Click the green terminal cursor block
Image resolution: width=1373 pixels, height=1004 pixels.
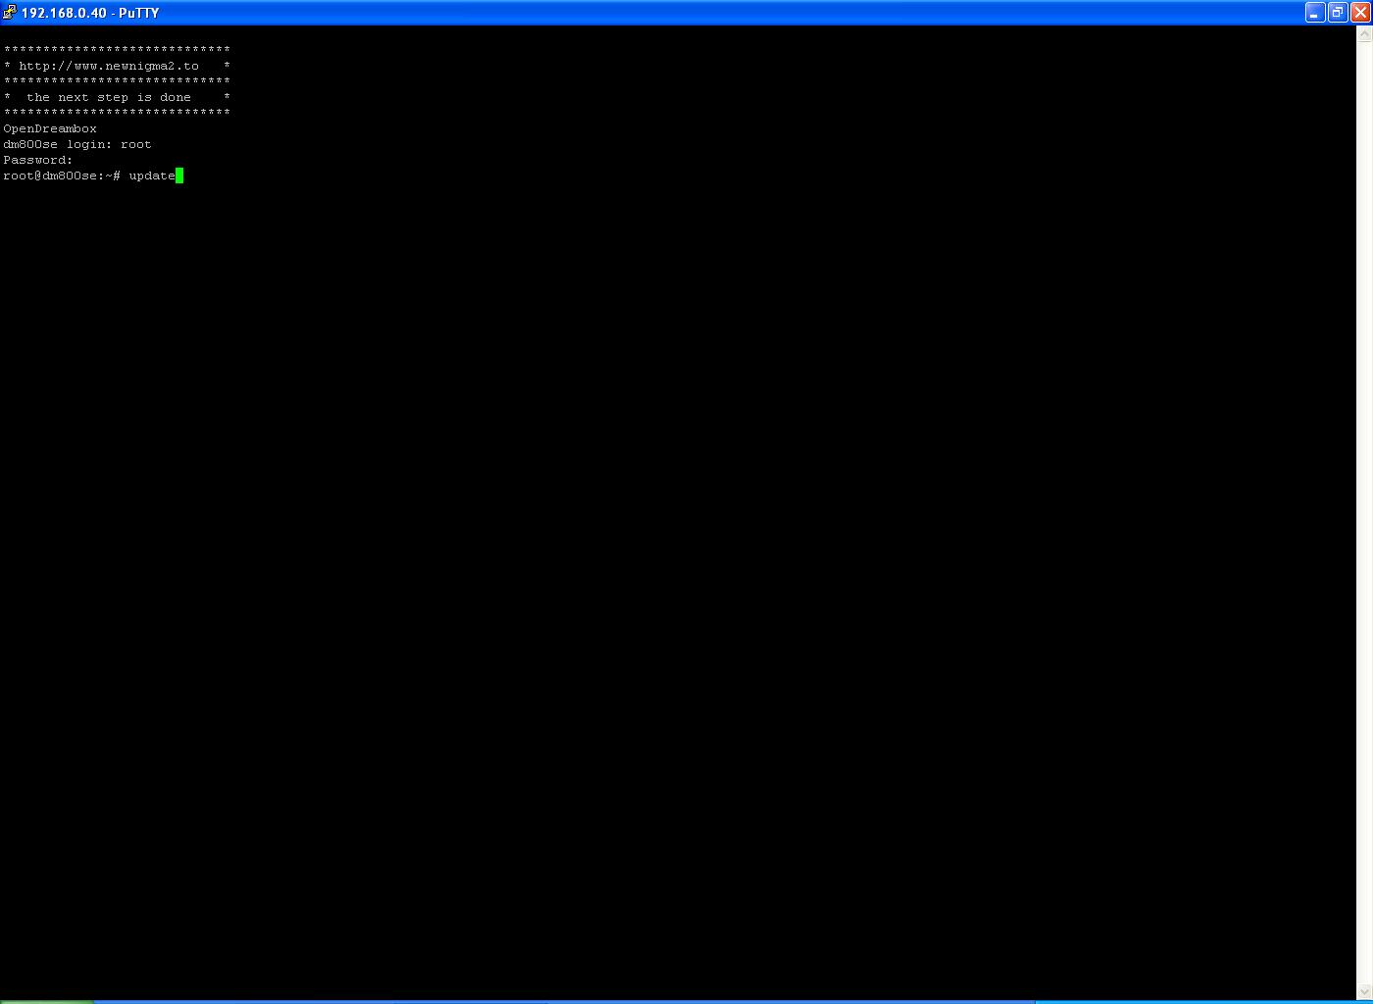coord(179,176)
